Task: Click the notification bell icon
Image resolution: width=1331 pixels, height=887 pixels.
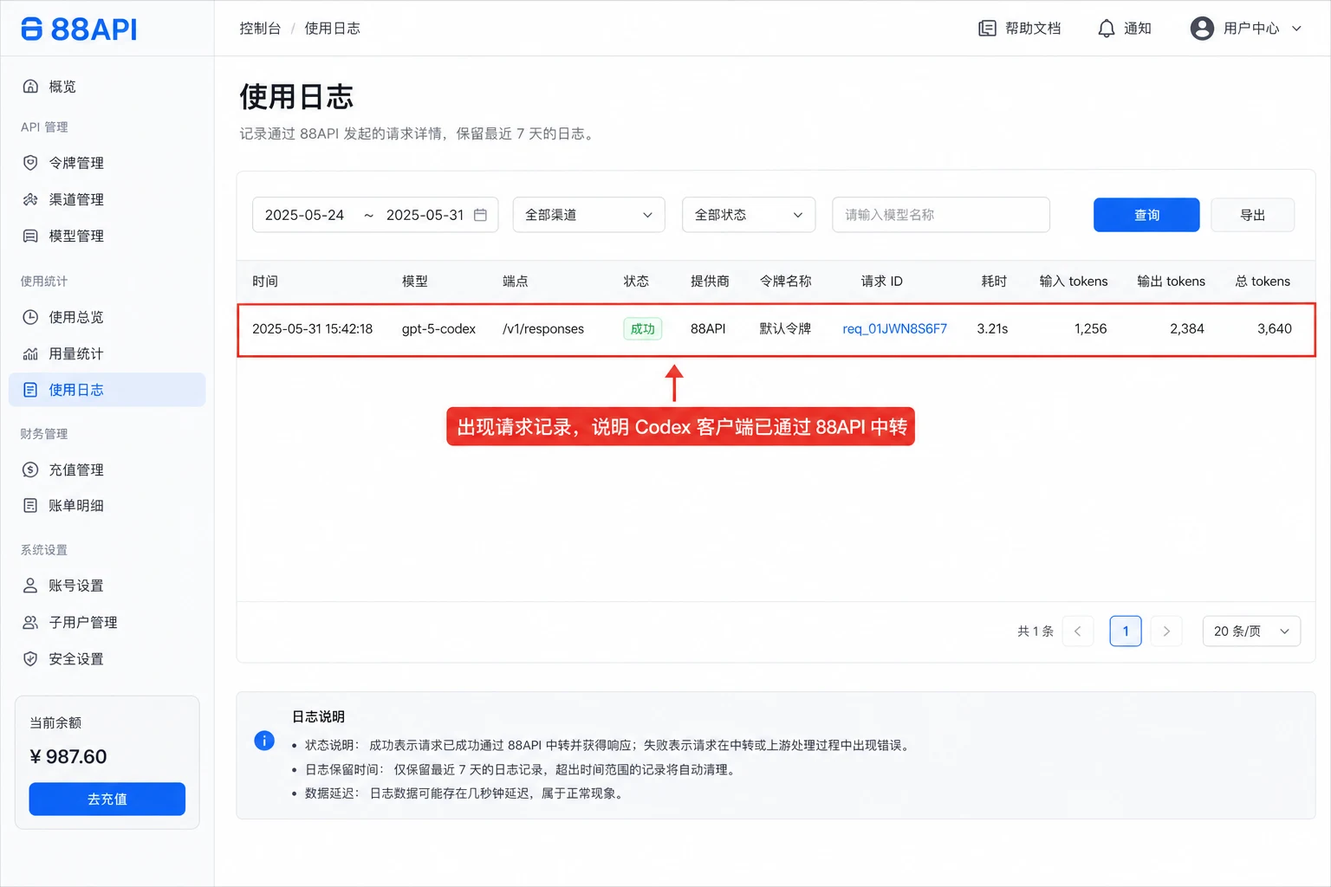Action: [x=1107, y=29]
